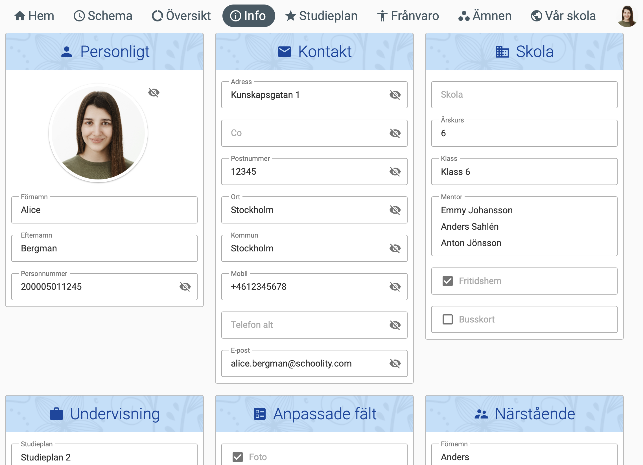Enable the Busskort checkbox
The image size is (643, 465).
click(447, 319)
